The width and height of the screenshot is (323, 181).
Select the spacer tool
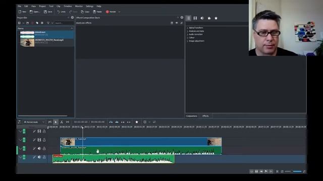pos(68,122)
